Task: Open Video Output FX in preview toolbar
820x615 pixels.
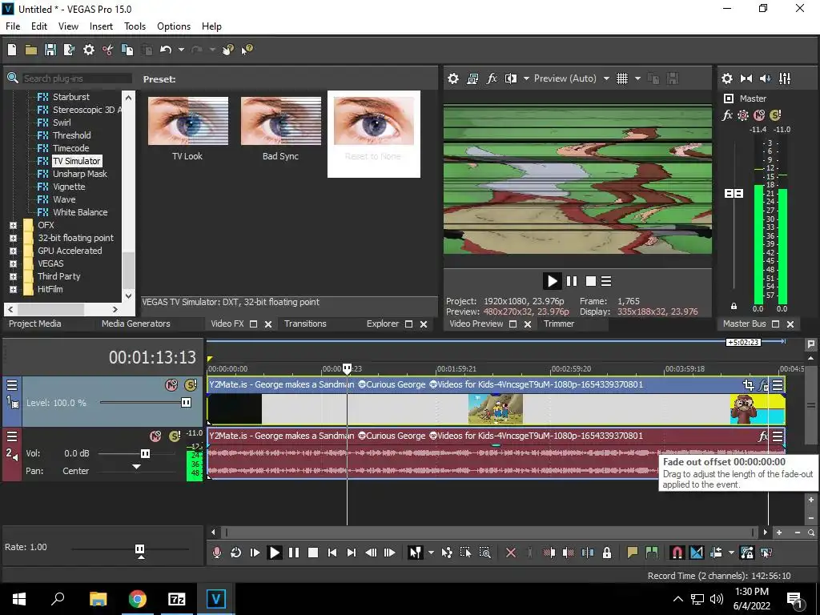Action: [492, 78]
